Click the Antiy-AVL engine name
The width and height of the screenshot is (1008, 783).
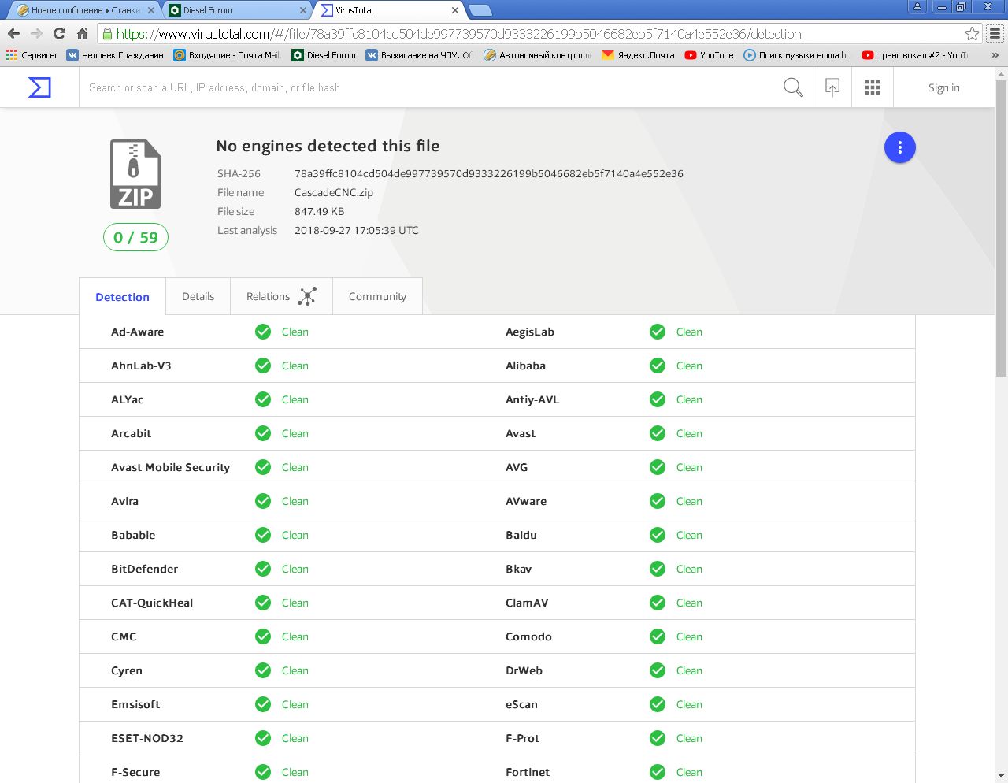532,399
